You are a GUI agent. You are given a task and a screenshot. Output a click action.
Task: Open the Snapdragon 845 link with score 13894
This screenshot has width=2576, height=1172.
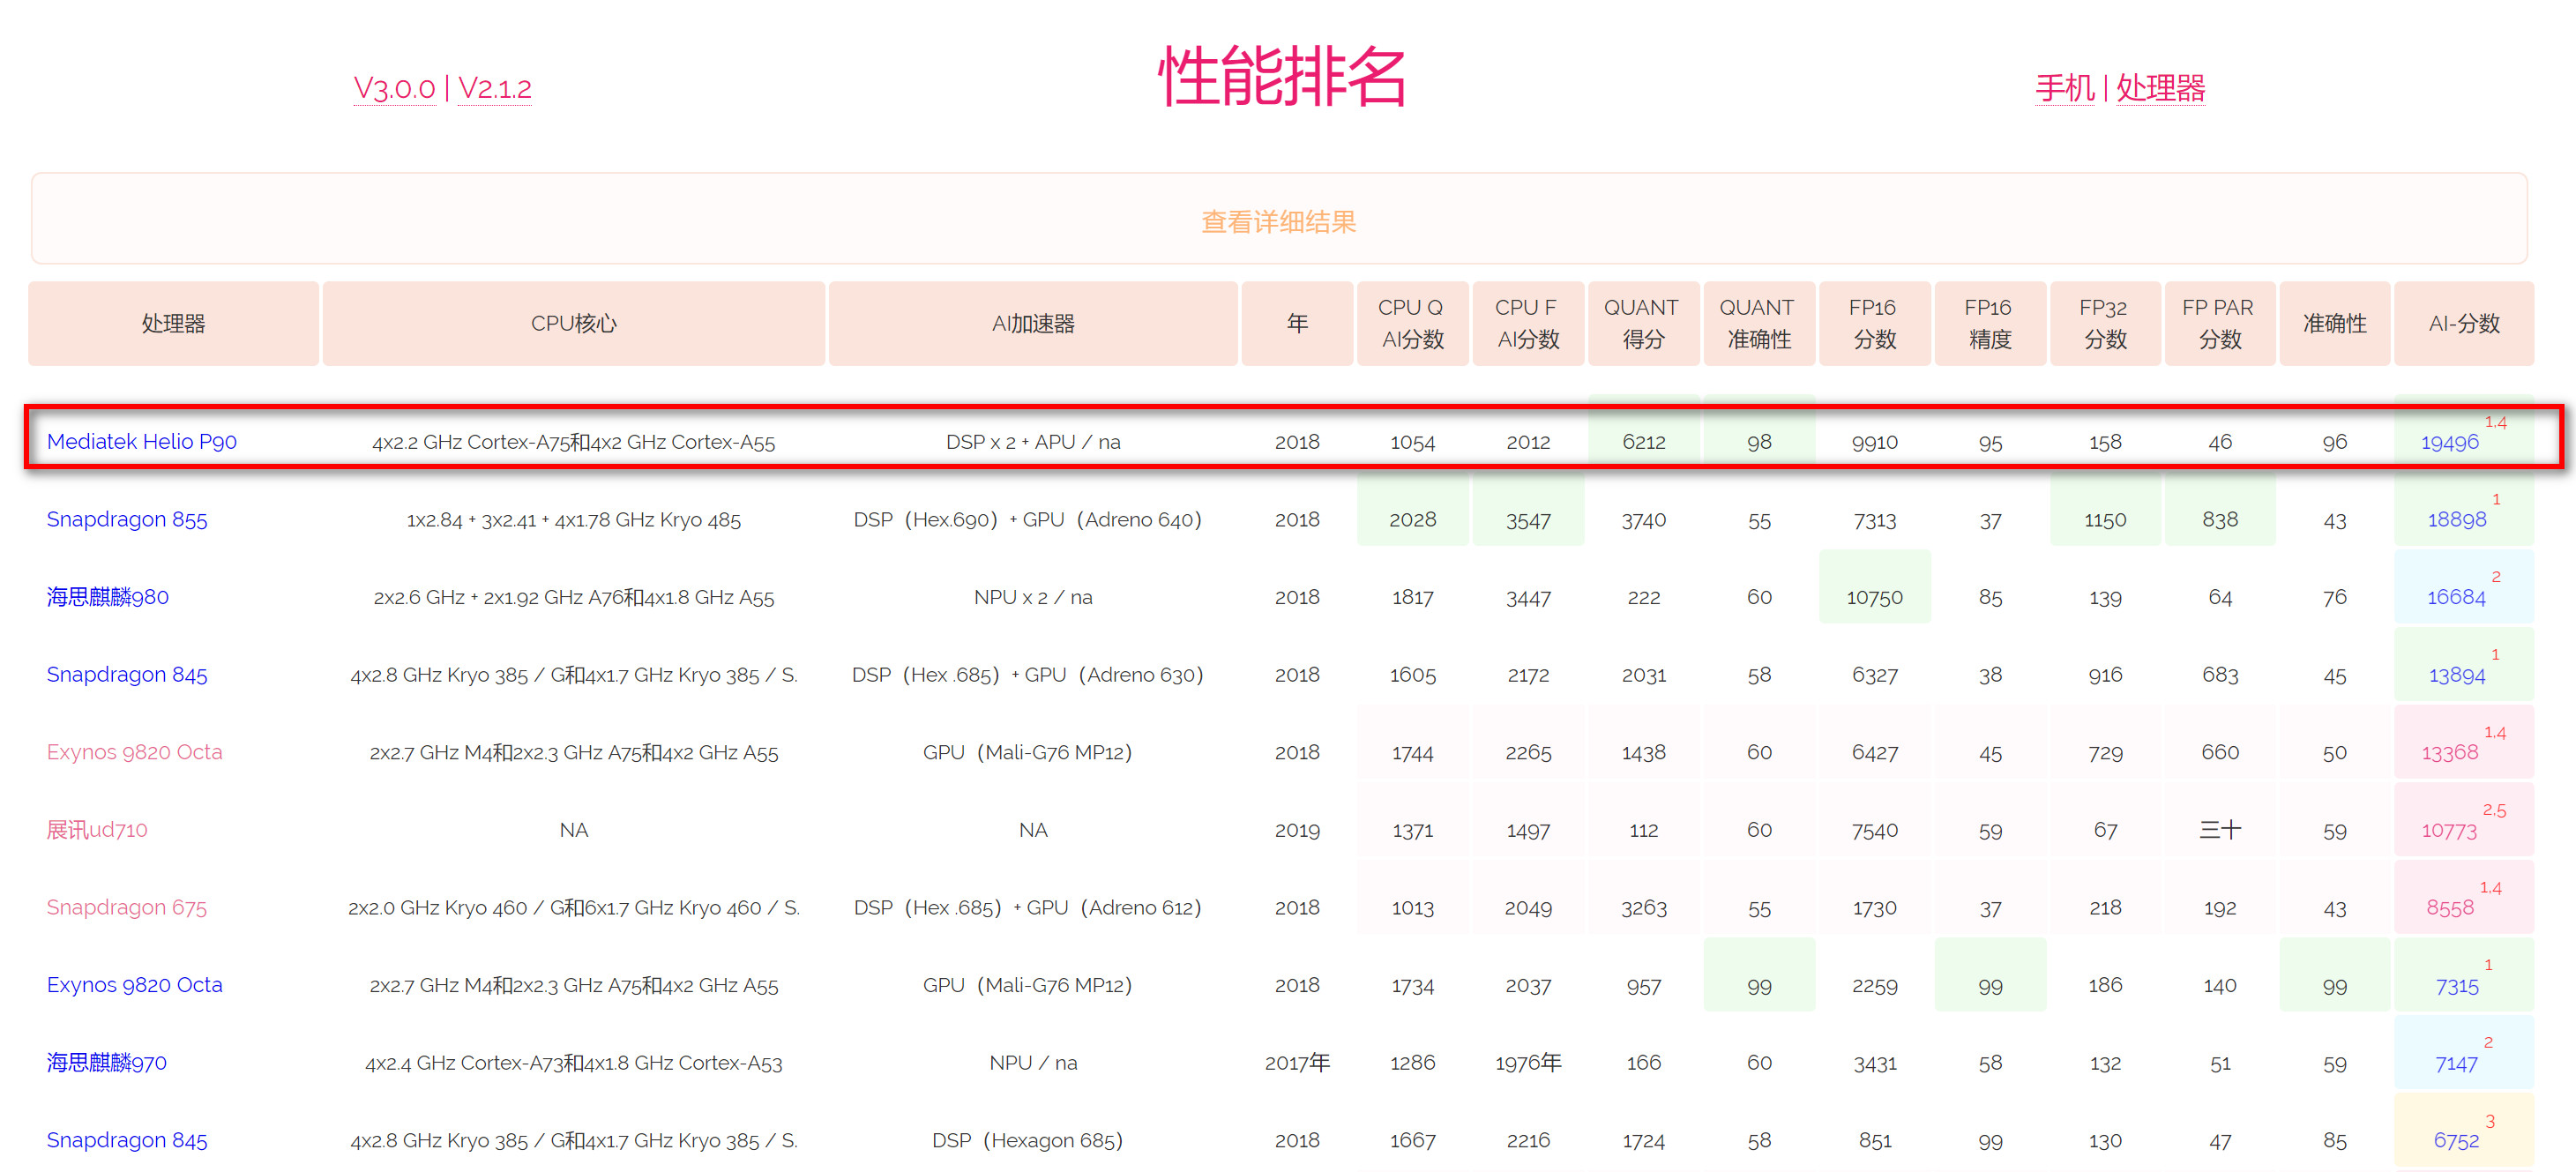coord(127,675)
